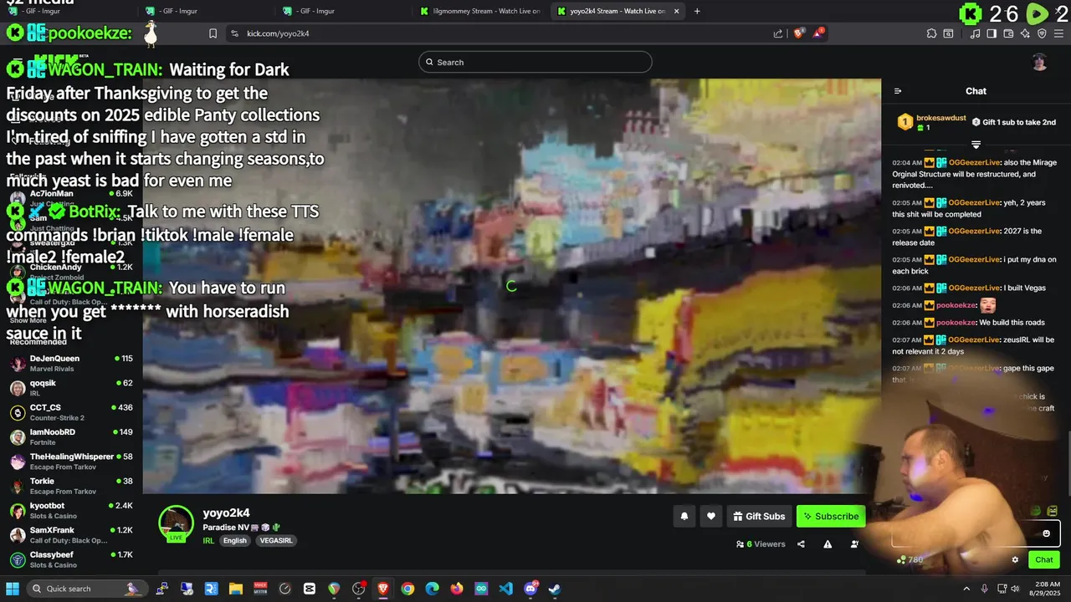The width and height of the screenshot is (1071, 602).
Task: Toggle the Brave sidebar panel icon
Action: (992, 33)
